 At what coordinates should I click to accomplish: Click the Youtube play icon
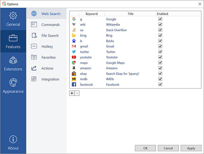coord(74,57)
